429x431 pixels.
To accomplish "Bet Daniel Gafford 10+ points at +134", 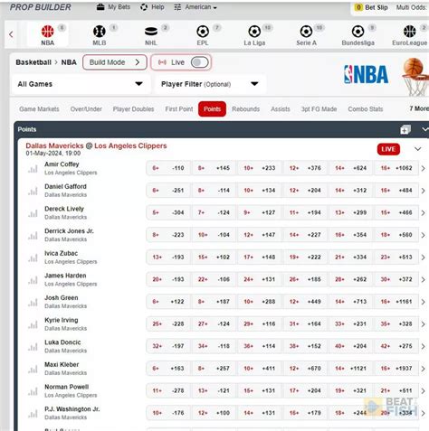I will point(260,191).
